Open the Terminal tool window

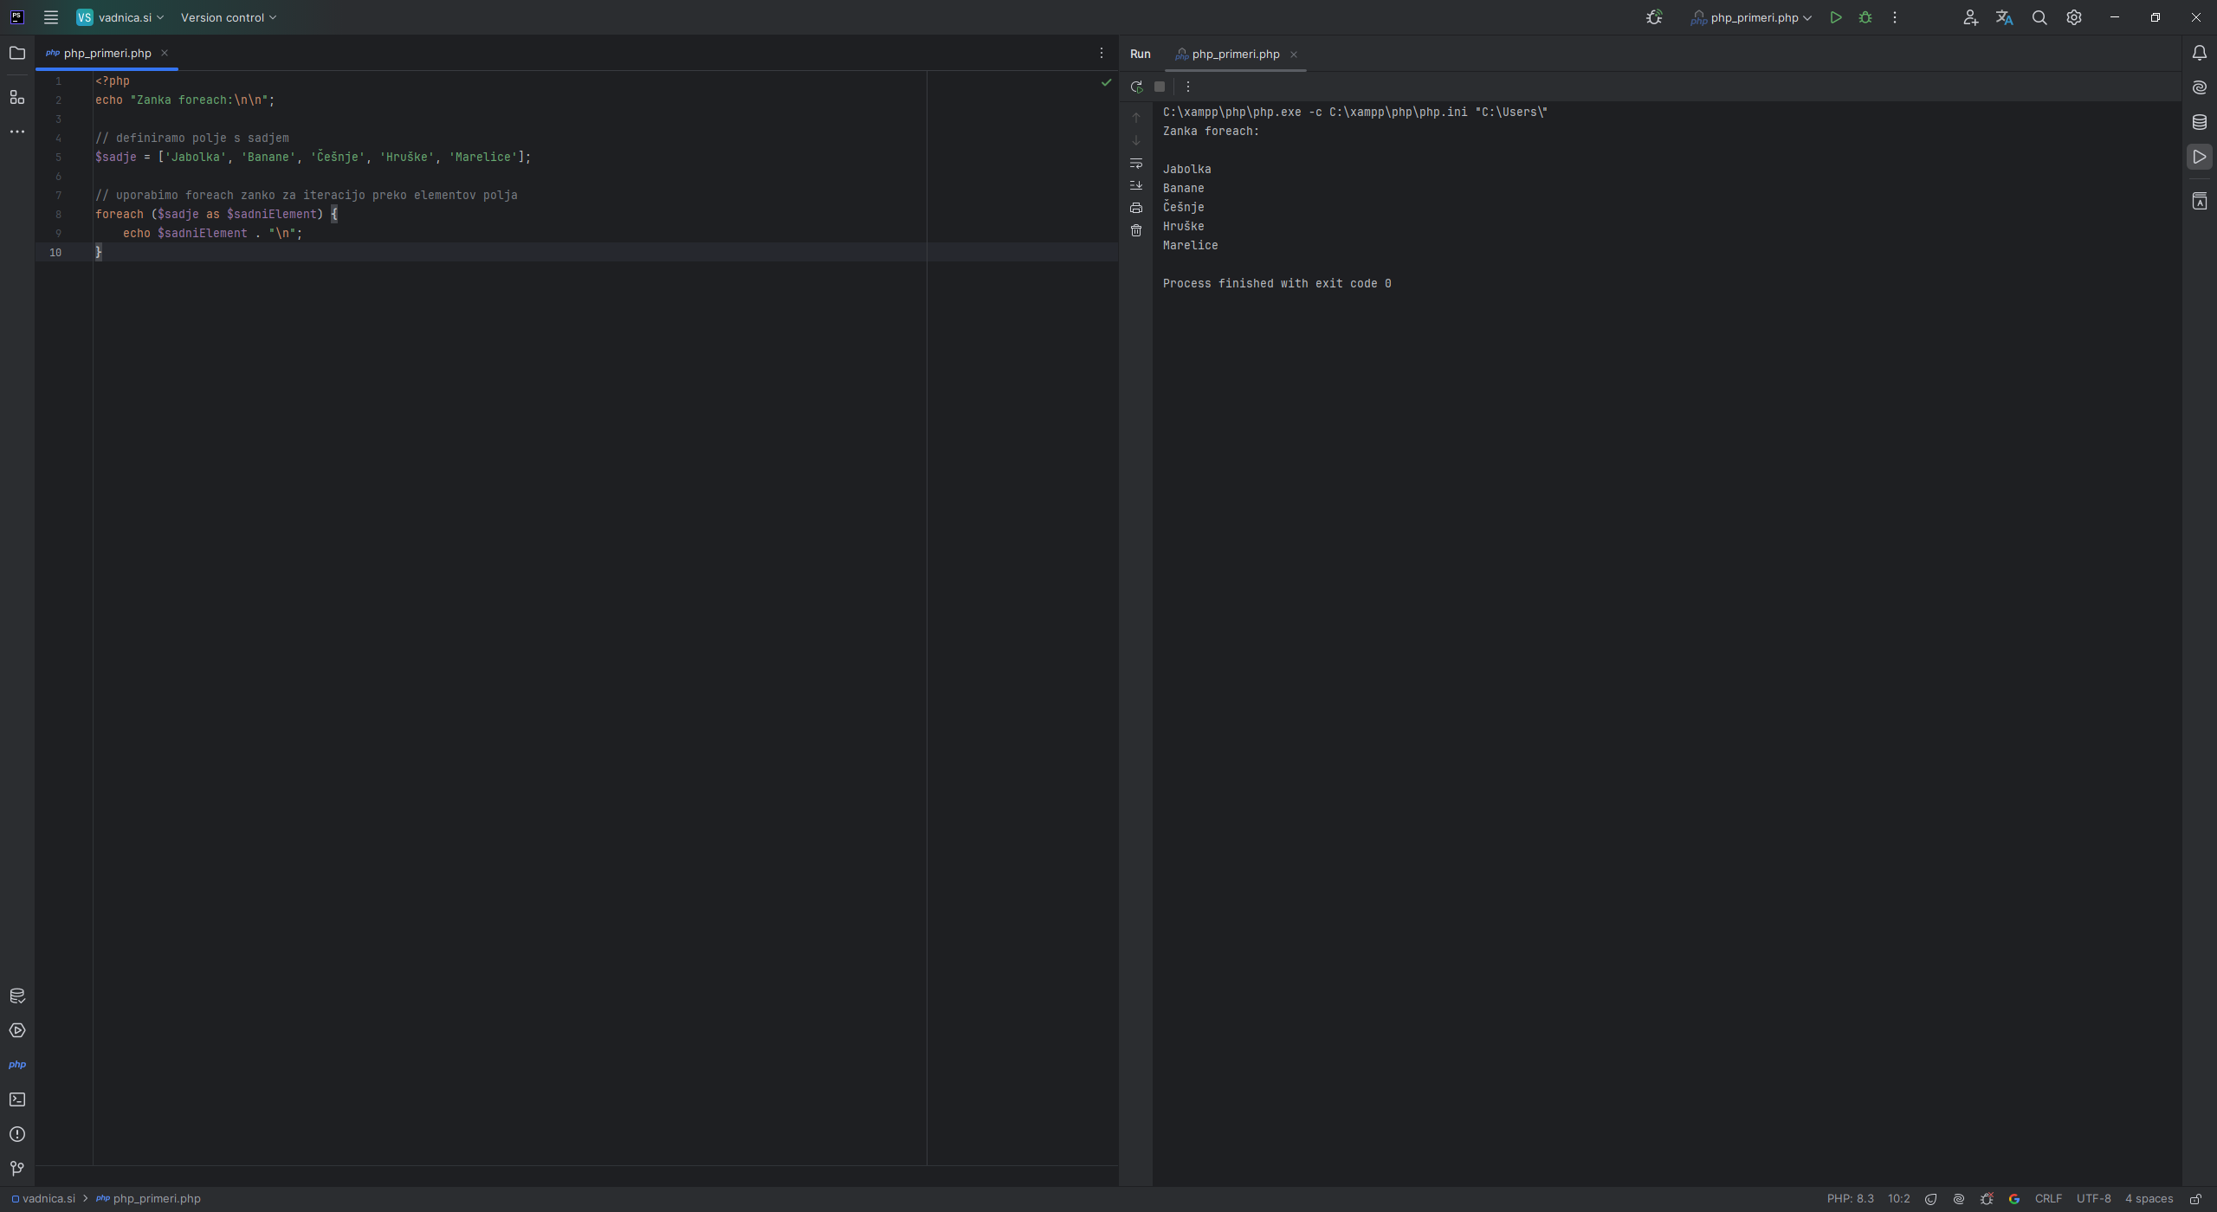(17, 1099)
